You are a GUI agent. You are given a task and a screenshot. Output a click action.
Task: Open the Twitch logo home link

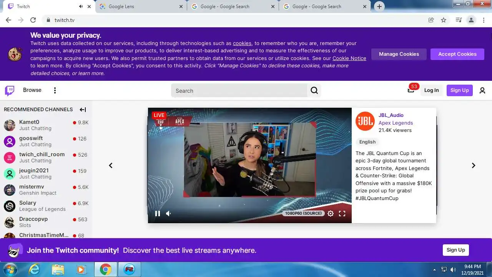click(10, 90)
